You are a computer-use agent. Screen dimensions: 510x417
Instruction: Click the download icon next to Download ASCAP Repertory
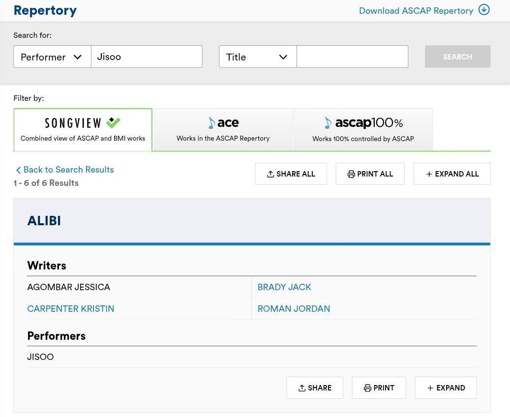tap(484, 9)
